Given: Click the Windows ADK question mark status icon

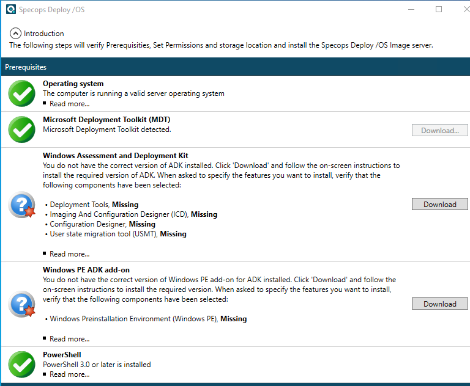Looking at the screenshot, I should click(21, 205).
